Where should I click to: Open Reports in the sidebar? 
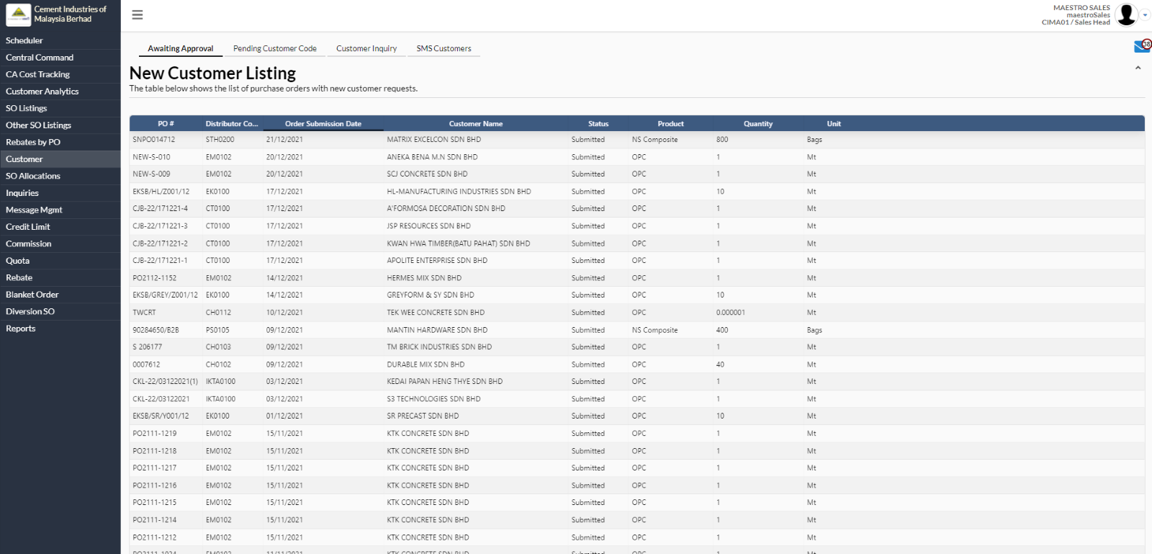pos(60,329)
